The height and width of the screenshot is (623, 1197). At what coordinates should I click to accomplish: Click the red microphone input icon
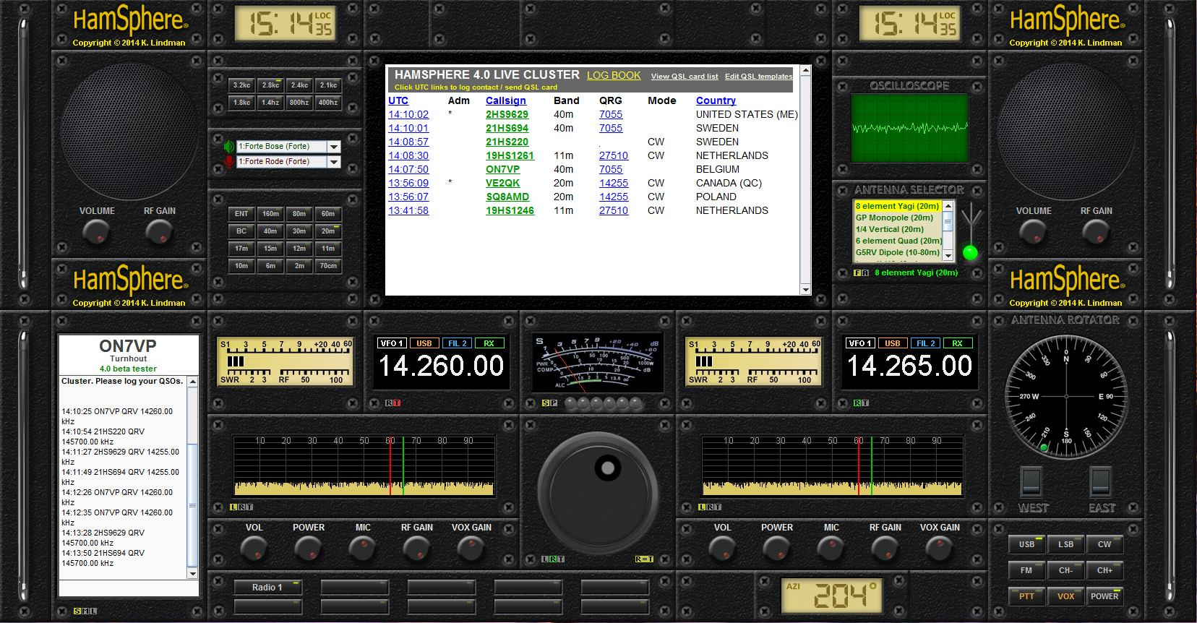pos(228,162)
